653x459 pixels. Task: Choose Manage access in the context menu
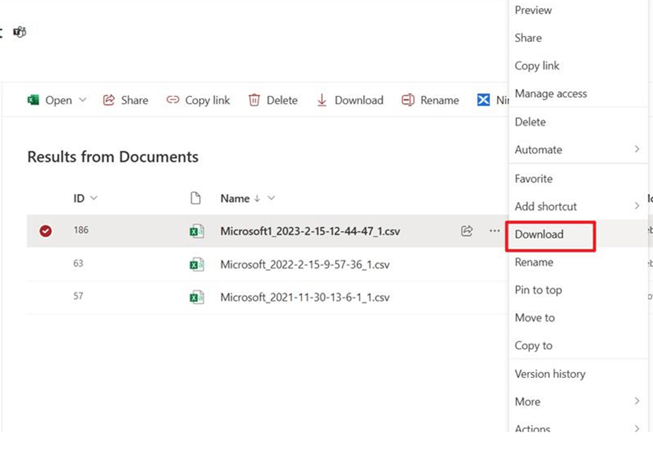(x=551, y=94)
